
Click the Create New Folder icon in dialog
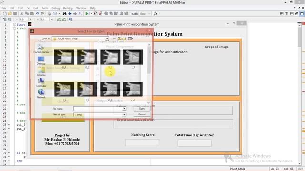pyautogui.click(x=124, y=39)
